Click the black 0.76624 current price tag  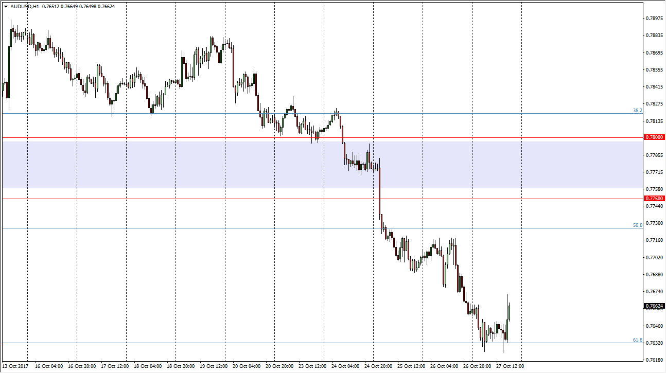coord(654,306)
